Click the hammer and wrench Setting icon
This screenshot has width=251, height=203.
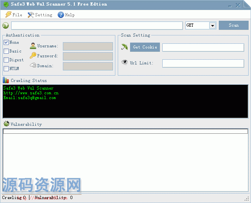coord(31,15)
